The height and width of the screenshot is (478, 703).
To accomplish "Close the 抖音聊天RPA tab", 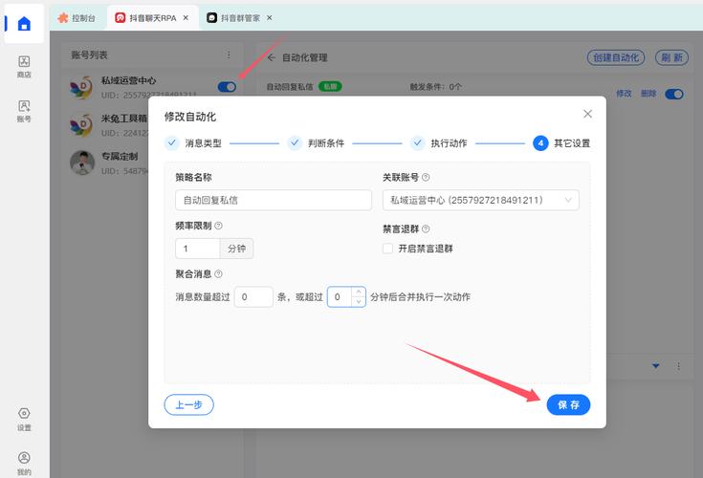I will click(x=186, y=18).
